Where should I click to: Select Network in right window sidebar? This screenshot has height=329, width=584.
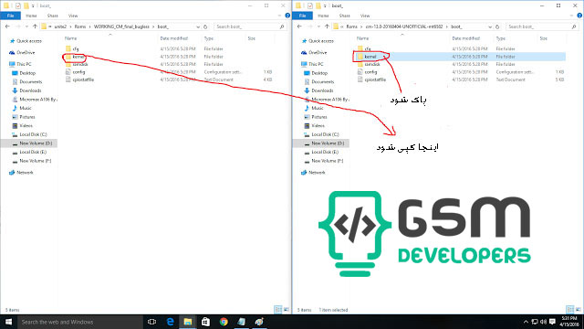(x=314, y=173)
